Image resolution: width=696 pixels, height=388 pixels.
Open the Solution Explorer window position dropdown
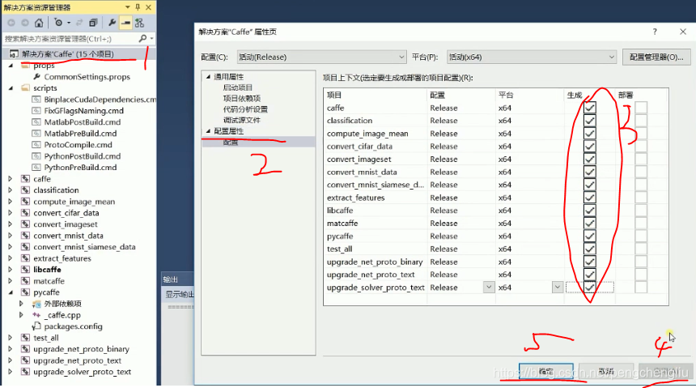(127, 7)
